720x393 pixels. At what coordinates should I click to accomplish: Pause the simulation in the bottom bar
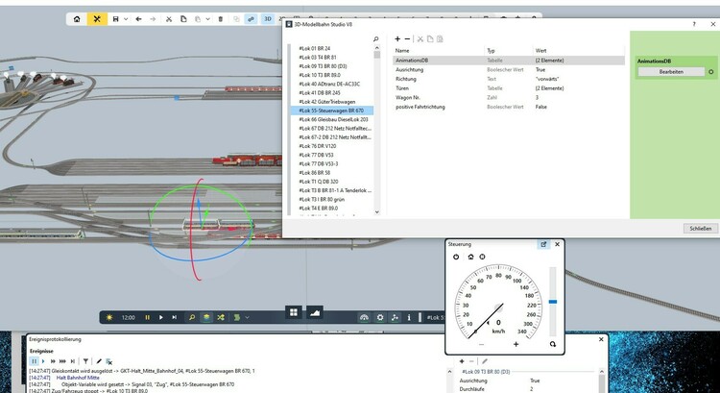[148, 316]
